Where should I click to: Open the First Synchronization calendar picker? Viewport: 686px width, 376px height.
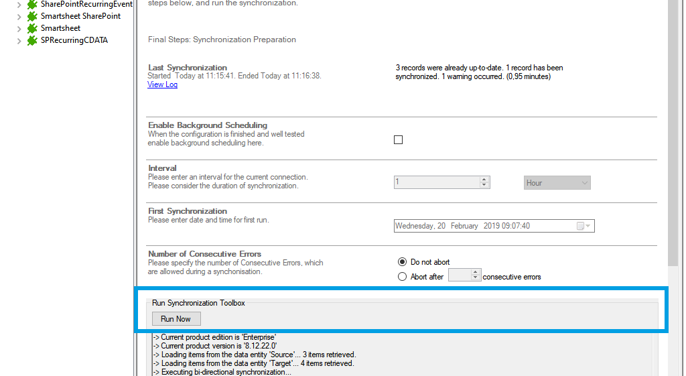[584, 226]
